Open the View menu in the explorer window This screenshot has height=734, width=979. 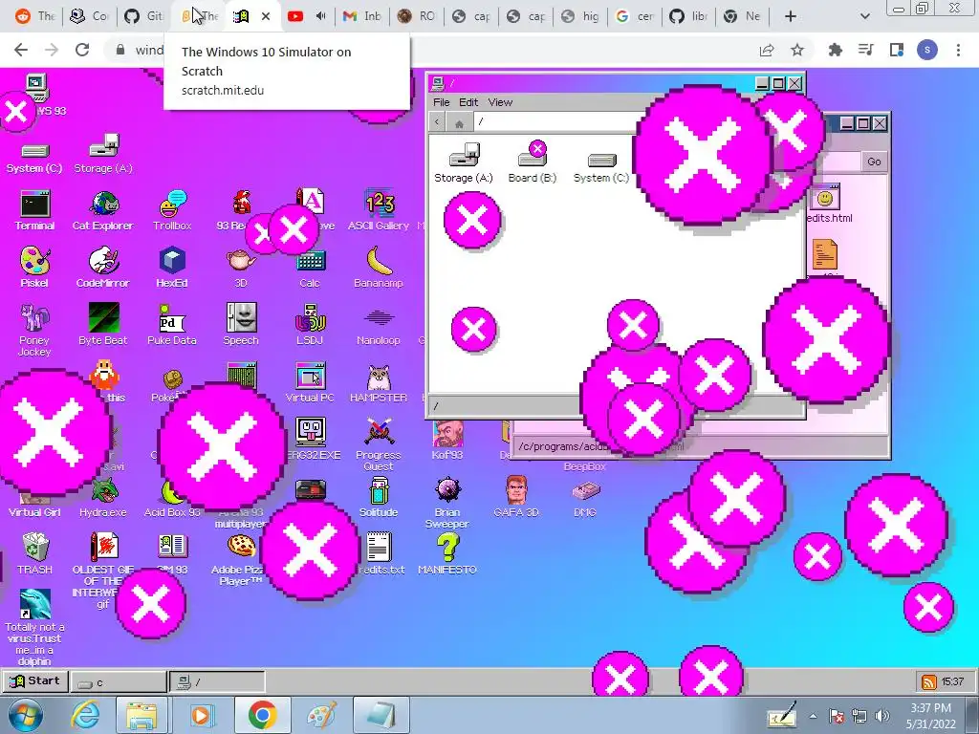pos(500,102)
